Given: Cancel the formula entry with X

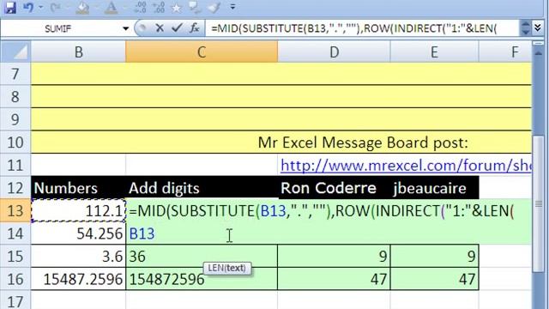Looking at the screenshot, I should 160,28.
